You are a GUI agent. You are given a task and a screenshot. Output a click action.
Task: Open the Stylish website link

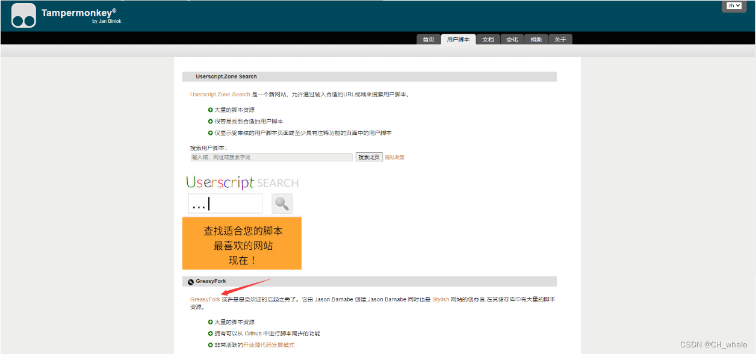pos(440,299)
